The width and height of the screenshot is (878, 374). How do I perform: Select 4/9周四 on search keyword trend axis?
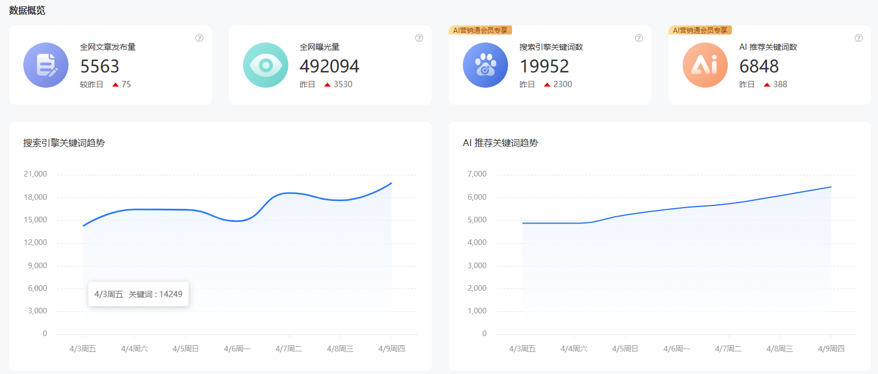391,349
